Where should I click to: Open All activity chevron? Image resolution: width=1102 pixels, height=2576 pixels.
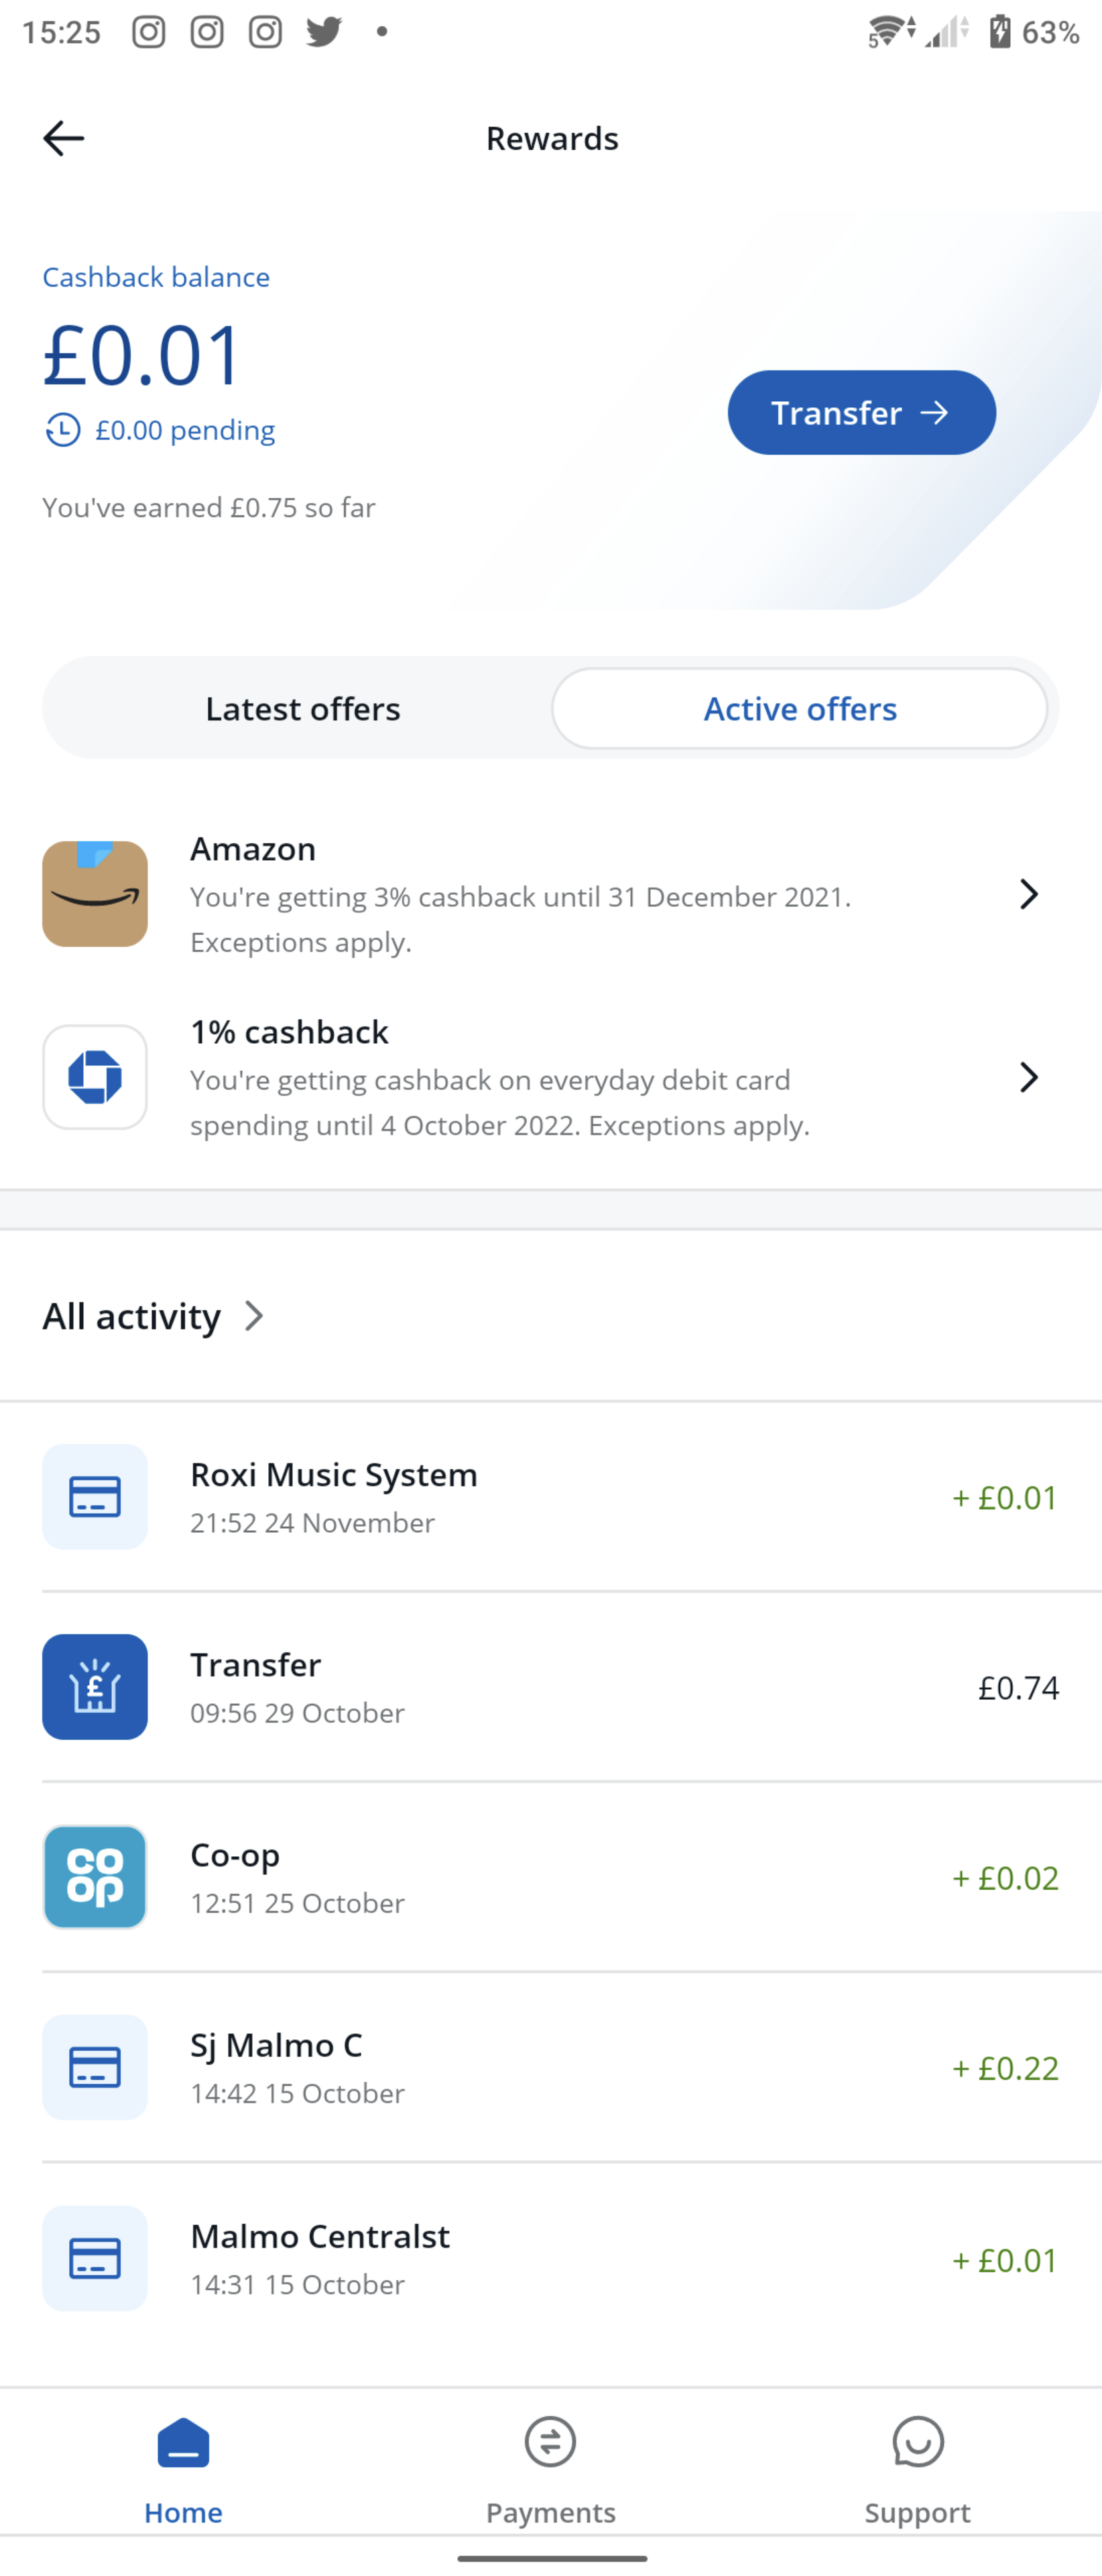tap(255, 1316)
